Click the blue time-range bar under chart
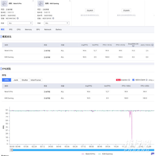The width and height of the screenshot is (155, 156). [x=84, y=150]
